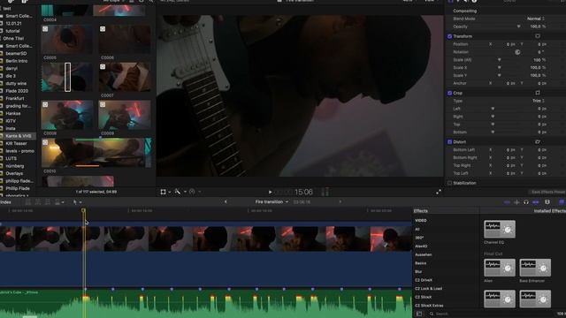Image resolution: width=566 pixels, height=318 pixels.
Task: Select the C2 DriveX effects category
Action: [x=424, y=280]
